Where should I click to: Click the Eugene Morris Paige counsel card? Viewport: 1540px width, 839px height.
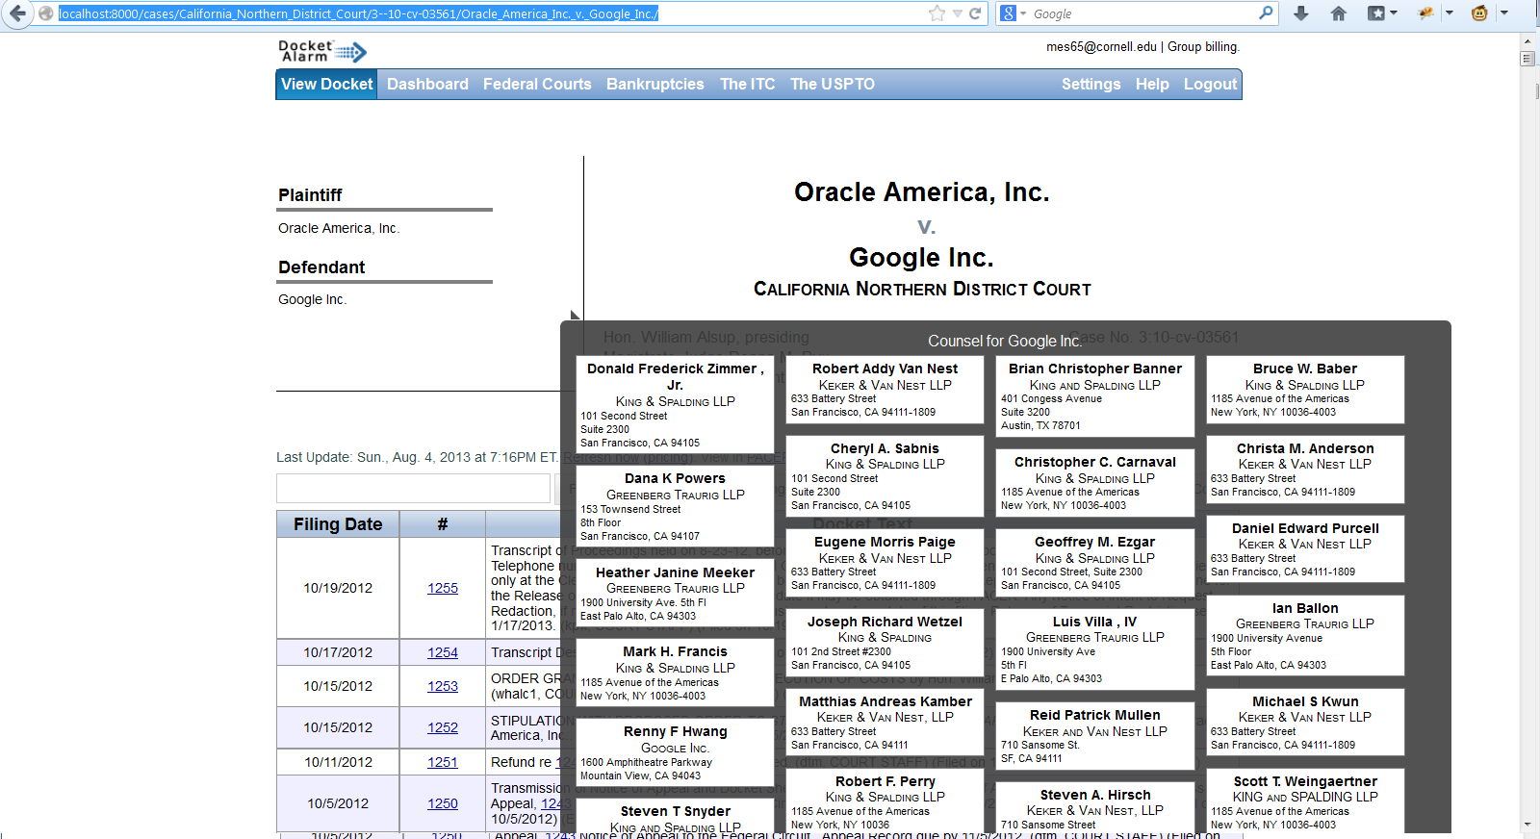click(885, 563)
